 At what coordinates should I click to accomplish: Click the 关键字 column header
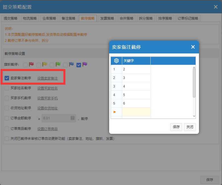pyautogui.click(x=136, y=61)
